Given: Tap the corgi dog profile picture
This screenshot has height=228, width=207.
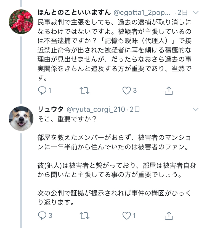Looking at the screenshot, I should (21, 118).
